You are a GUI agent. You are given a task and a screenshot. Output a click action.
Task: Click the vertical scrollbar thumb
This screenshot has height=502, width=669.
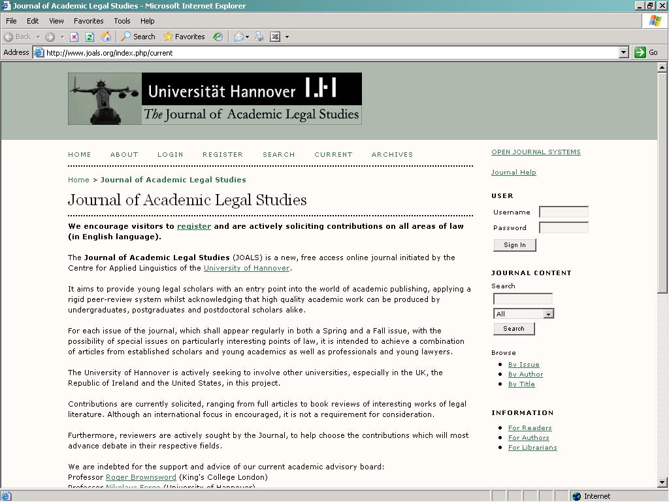[662, 183]
